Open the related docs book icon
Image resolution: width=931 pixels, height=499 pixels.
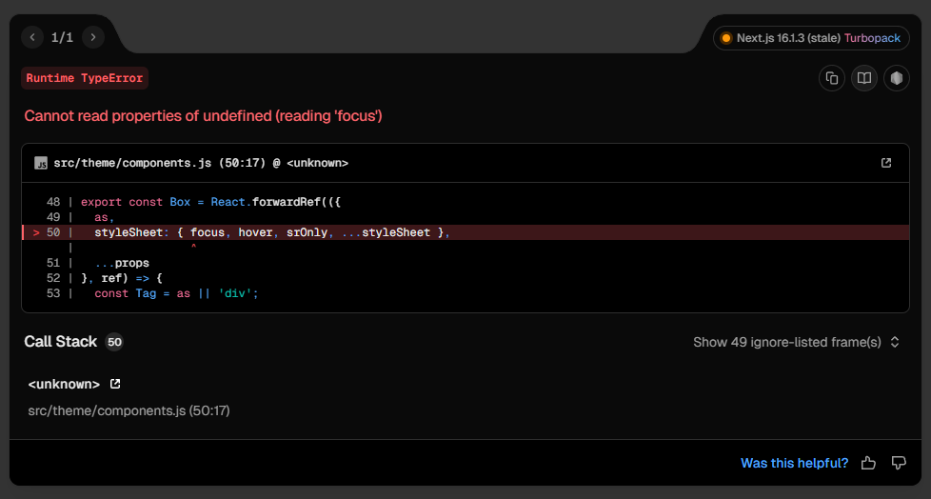(x=864, y=78)
